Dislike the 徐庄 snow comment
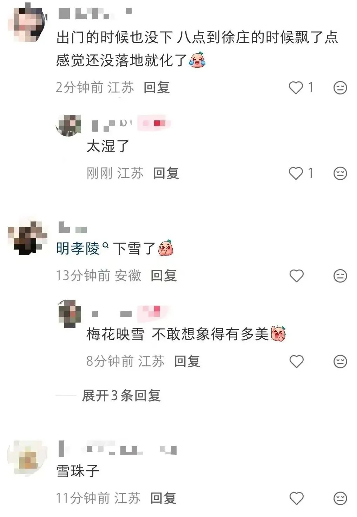Viewport: 357px width, 517px height. click(x=340, y=88)
